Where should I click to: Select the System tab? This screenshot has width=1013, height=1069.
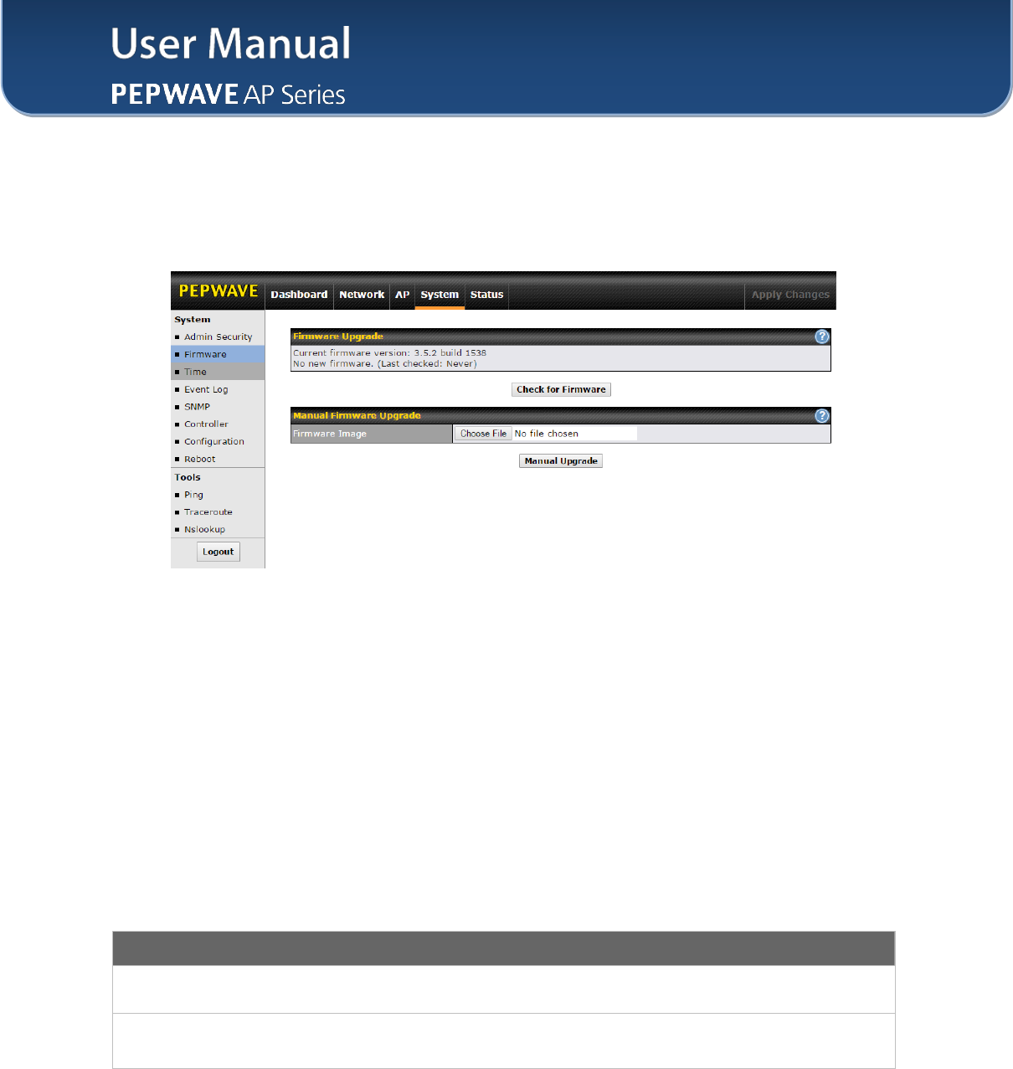(x=440, y=295)
